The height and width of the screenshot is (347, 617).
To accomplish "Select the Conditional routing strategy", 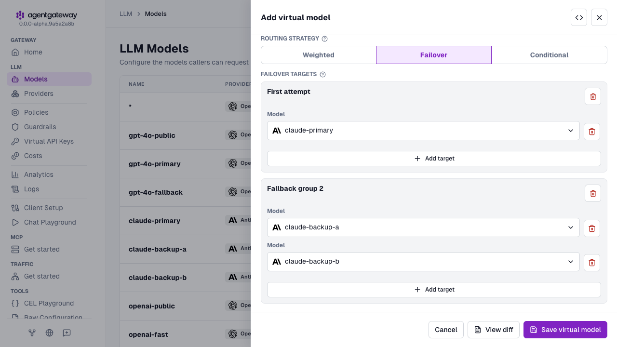I will [549, 55].
